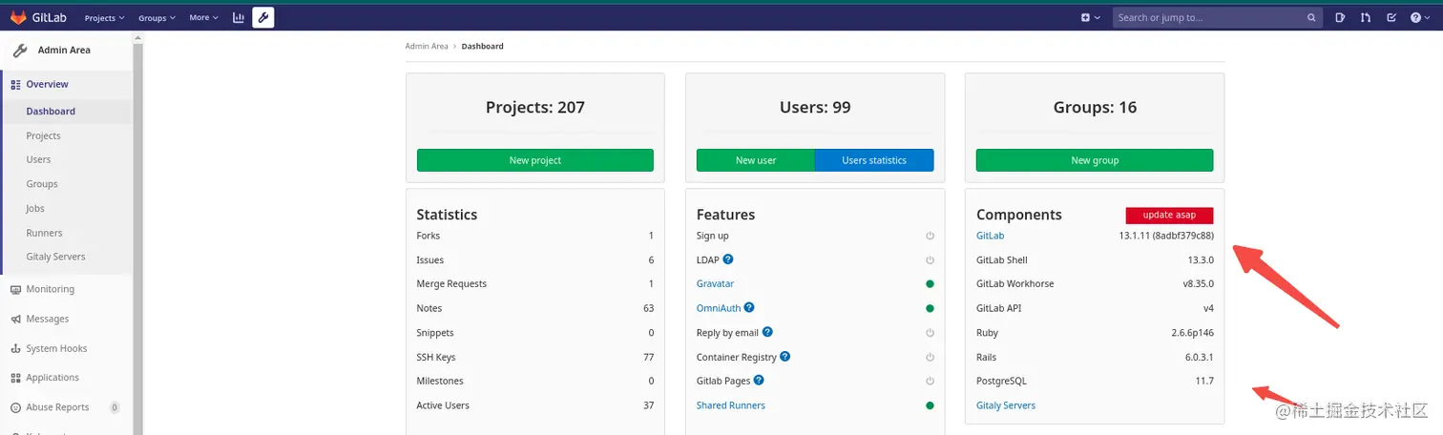Open the GitLab component link
This screenshot has height=435, width=1443.
tap(991, 236)
